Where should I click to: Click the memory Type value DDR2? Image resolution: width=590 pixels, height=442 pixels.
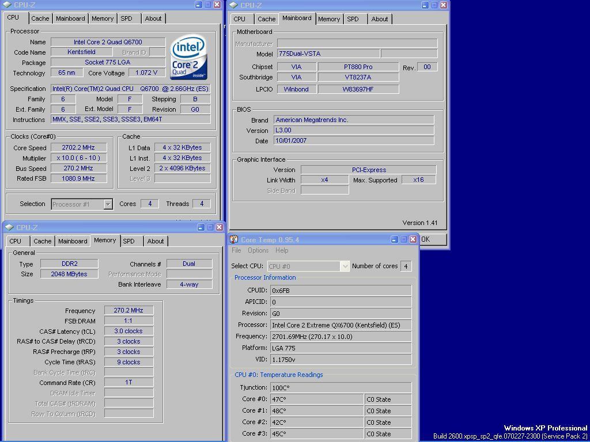69,264
